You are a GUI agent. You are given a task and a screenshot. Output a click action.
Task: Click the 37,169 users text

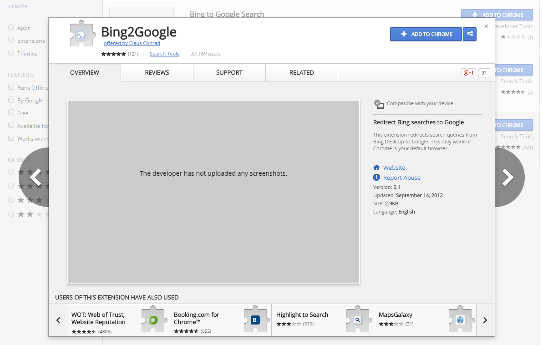tap(206, 54)
